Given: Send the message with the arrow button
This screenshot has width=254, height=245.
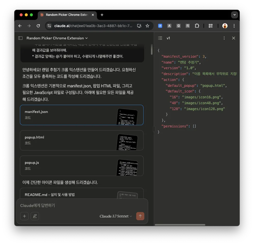Looking at the screenshot, I should click(x=140, y=216).
